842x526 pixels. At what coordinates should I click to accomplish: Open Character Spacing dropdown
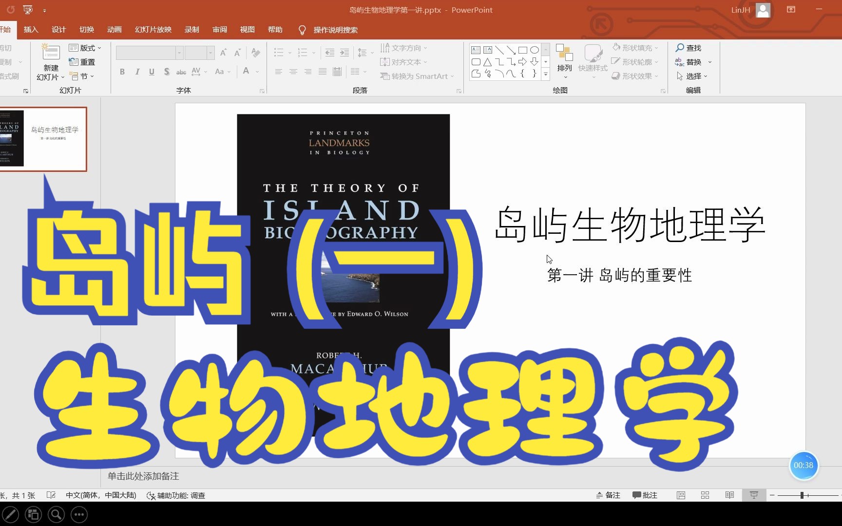pyautogui.click(x=199, y=72)
